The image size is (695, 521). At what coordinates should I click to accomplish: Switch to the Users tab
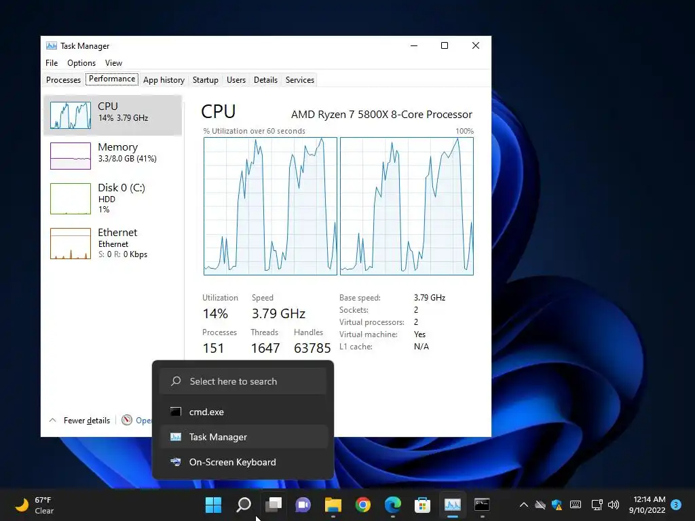(x=236, y=80)
